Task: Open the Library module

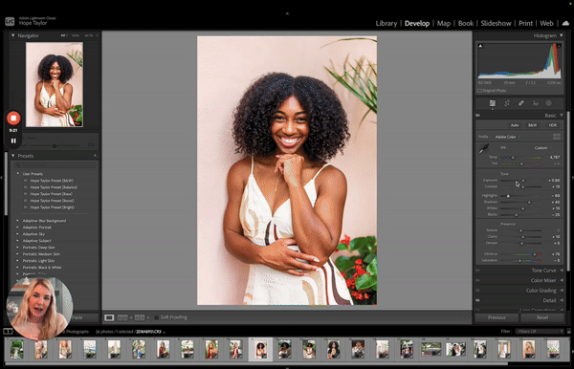Action: (x=386, y=23)
